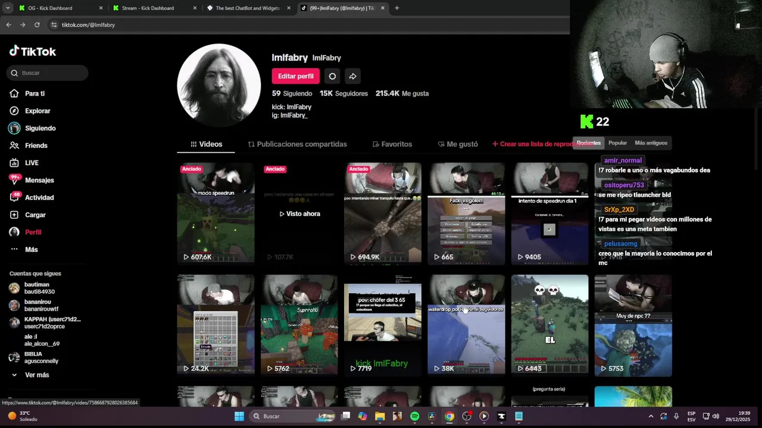Open a new browser tab
This screenshot has width=762, height=428.
(x=396, y=8)
